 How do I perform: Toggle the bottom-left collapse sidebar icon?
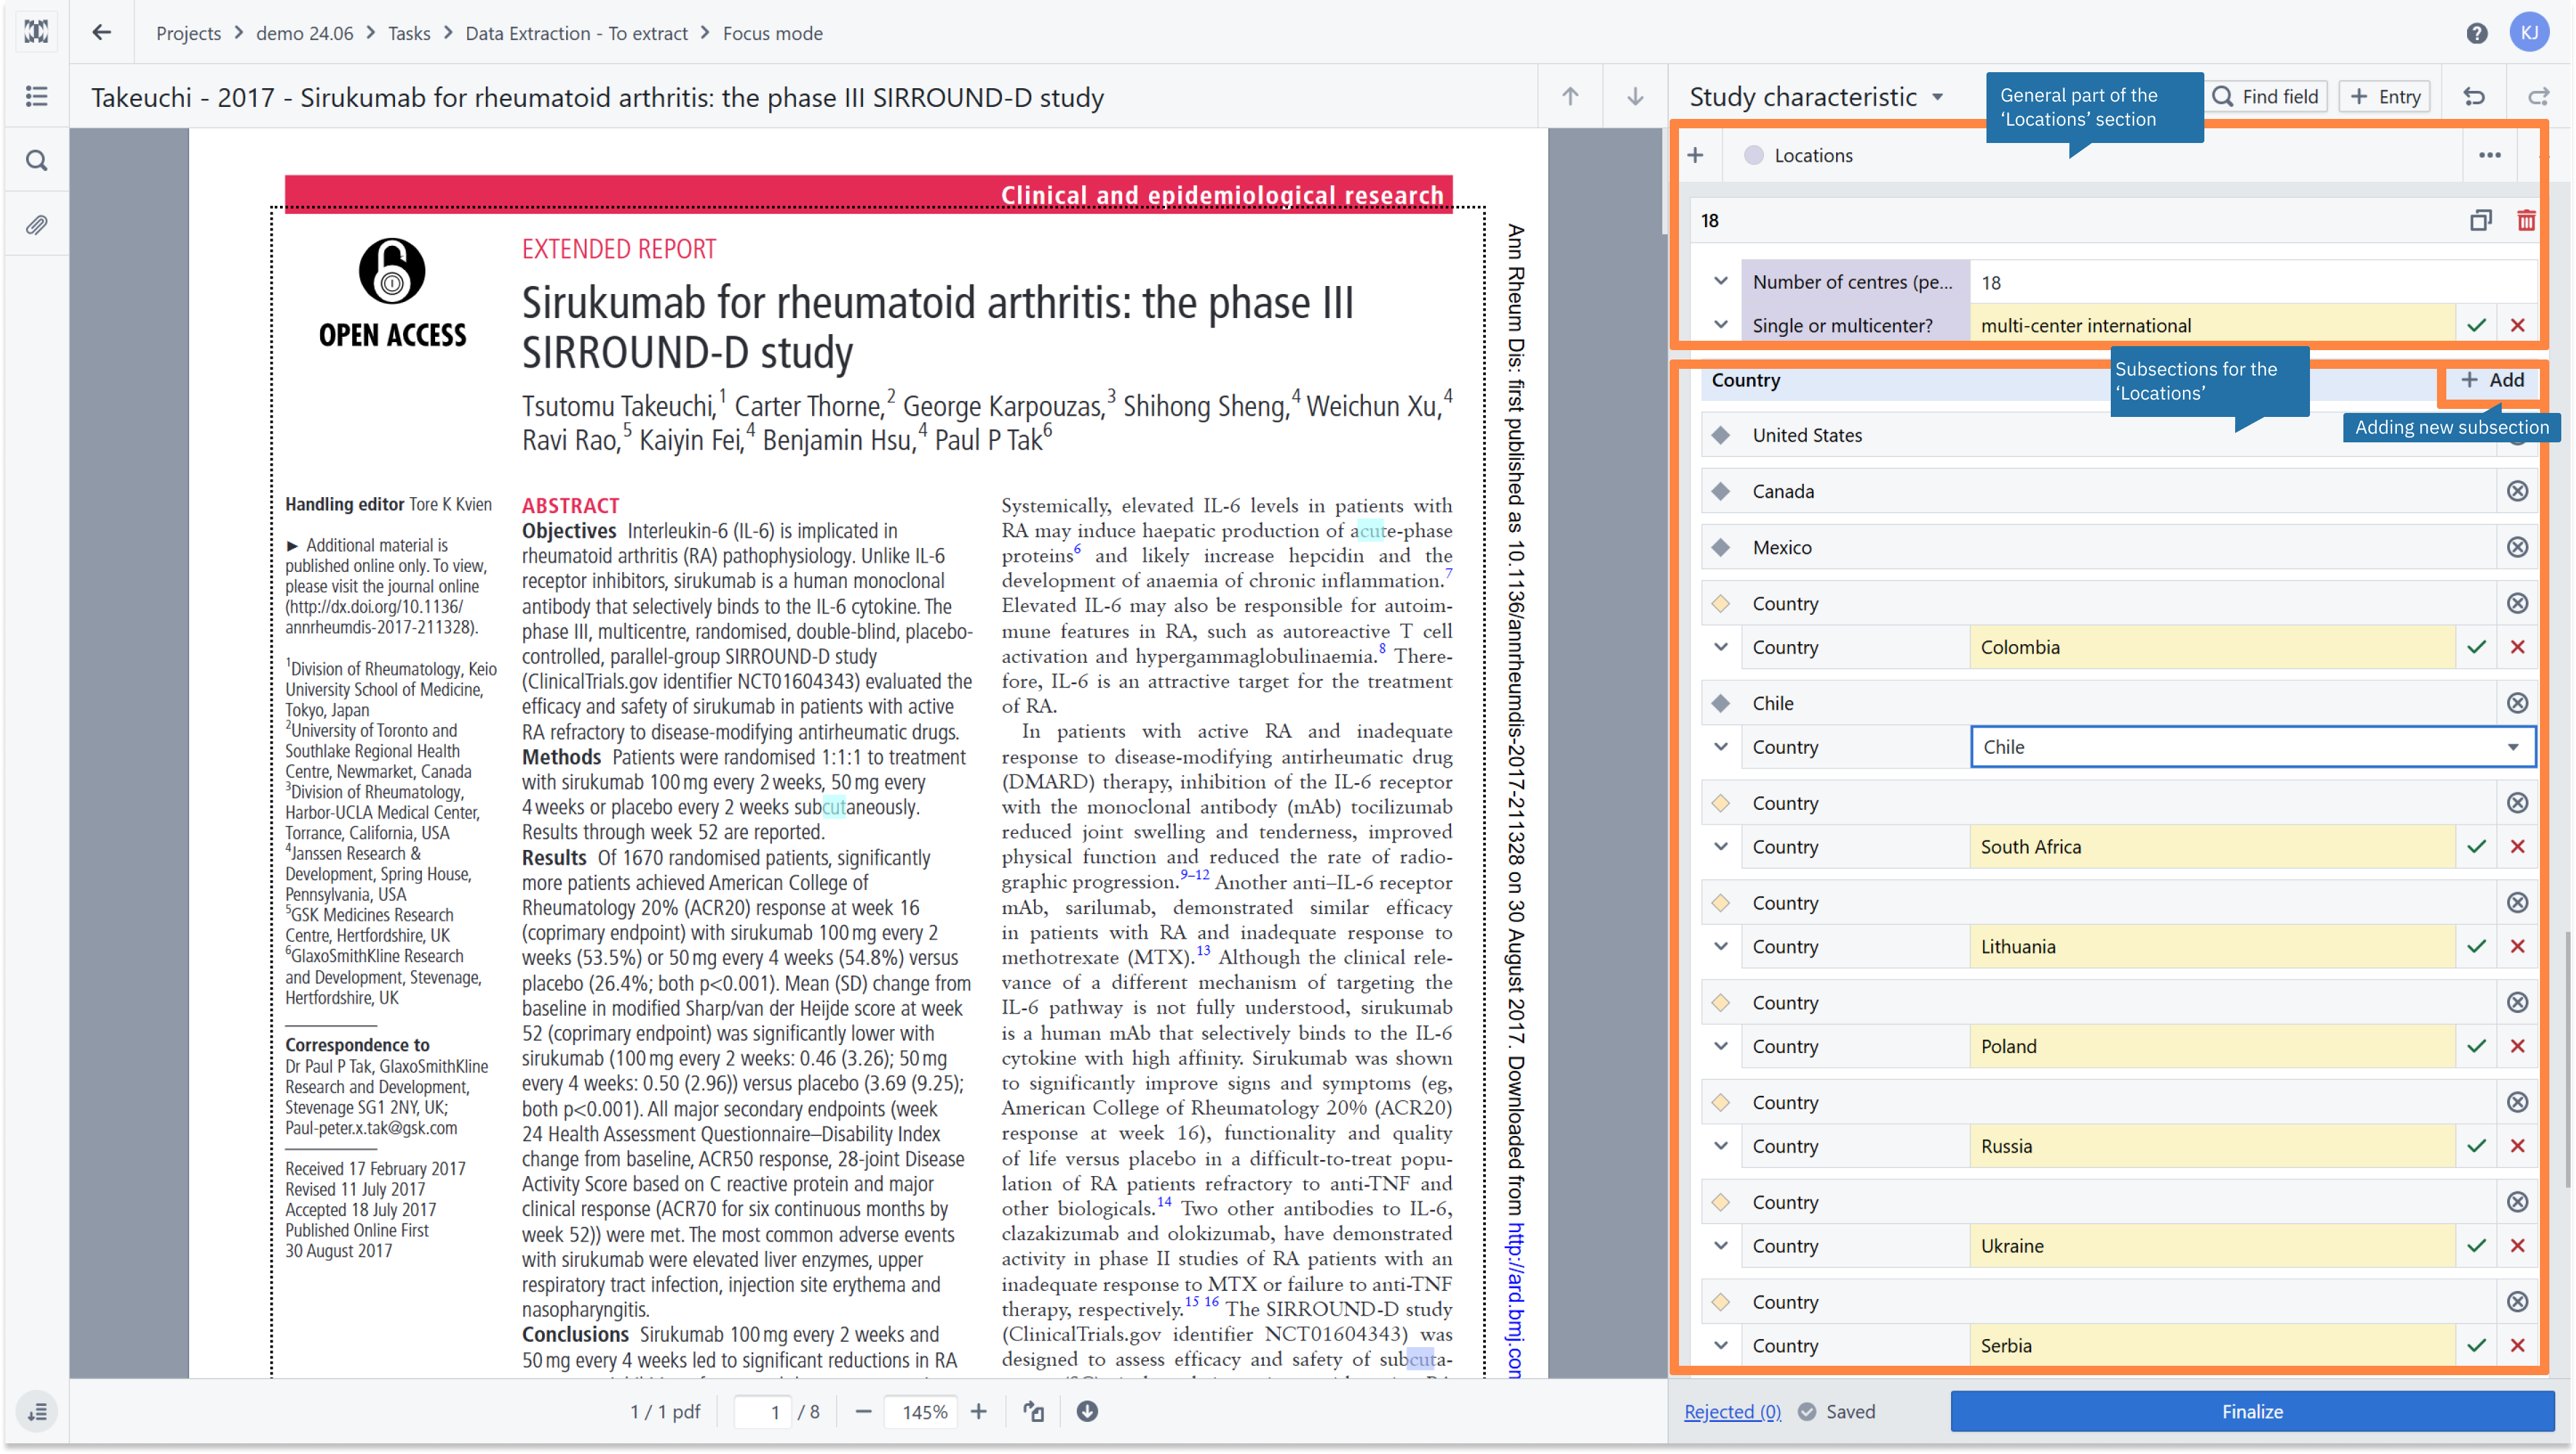37,1411
